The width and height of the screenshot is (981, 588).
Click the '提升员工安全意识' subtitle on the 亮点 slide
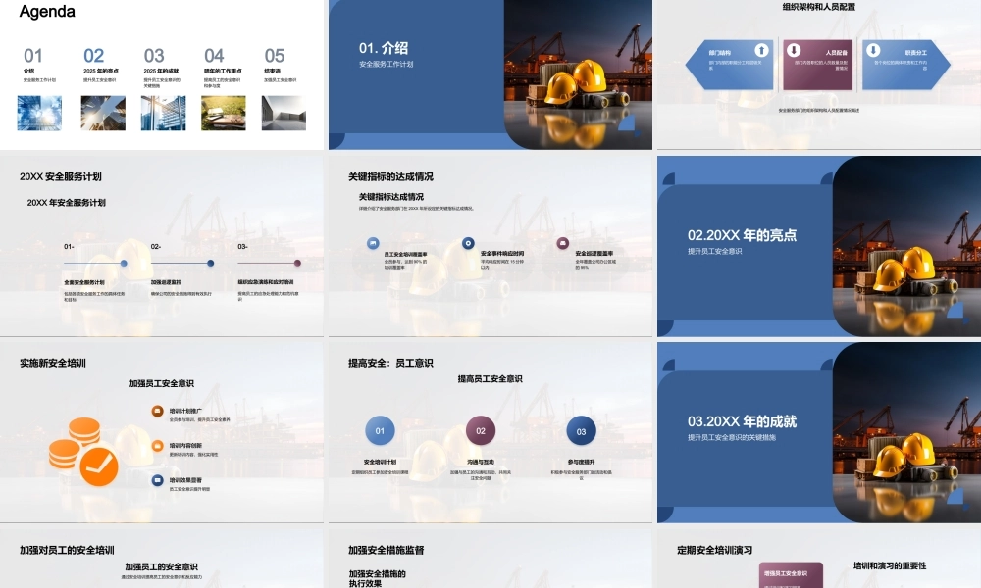coord(714,251)
